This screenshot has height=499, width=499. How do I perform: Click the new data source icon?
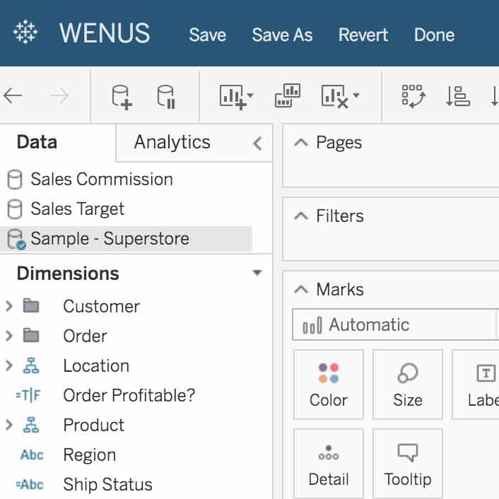coord(122,96)
